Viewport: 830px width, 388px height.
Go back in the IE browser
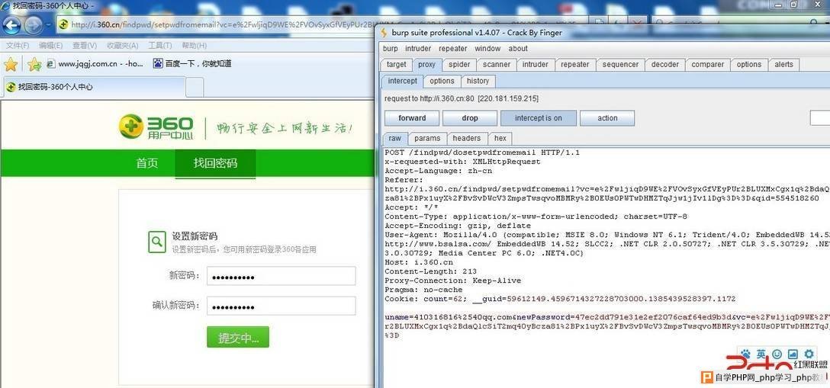pyautogui.click(x=11, y=24)
